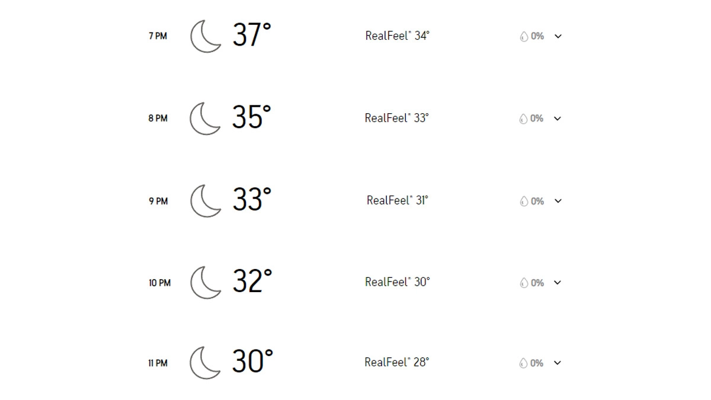Viewport: 711px width, 400px height.
Task: Click the 35° temperature reading
Action: click(x=251, y=117)
